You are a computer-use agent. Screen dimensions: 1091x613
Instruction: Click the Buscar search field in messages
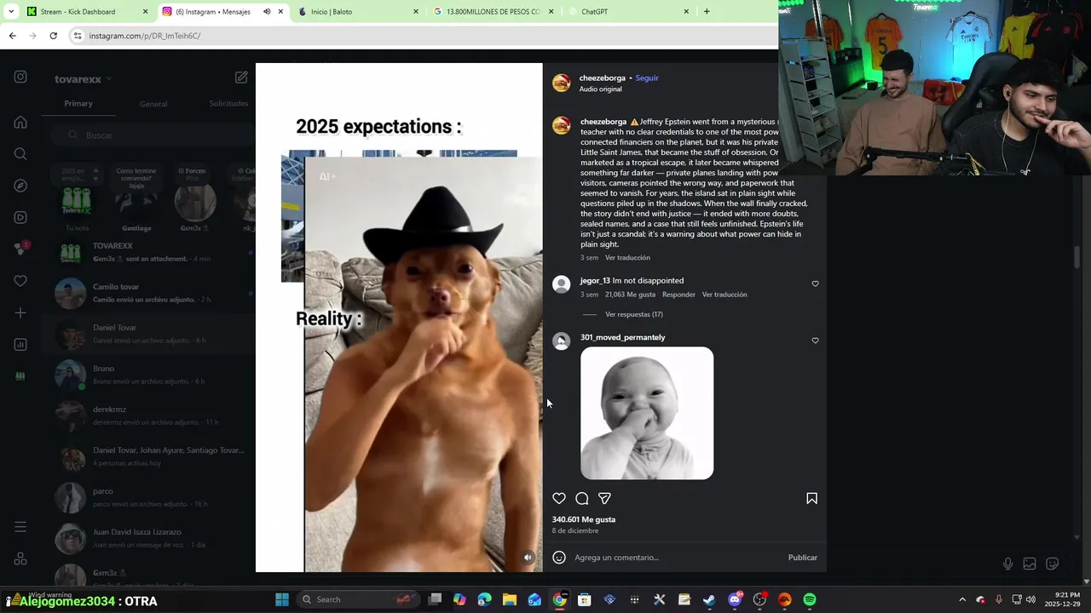(x=153, y=135)
